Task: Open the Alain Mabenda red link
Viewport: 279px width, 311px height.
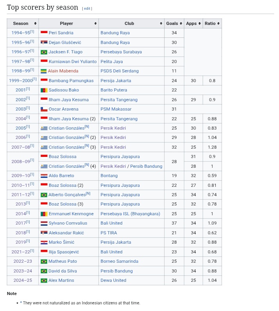Action: click(63, 71)
